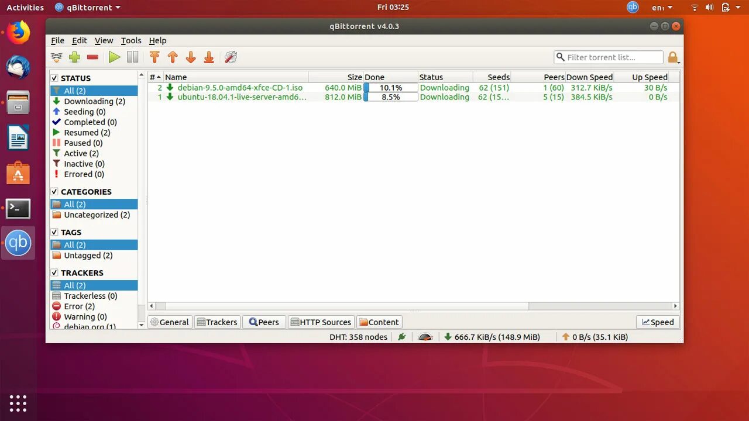This screenshot has width=749, height=421.
Task: Switch to the HTTP Sources tab
Action: (x=321, y=322)
